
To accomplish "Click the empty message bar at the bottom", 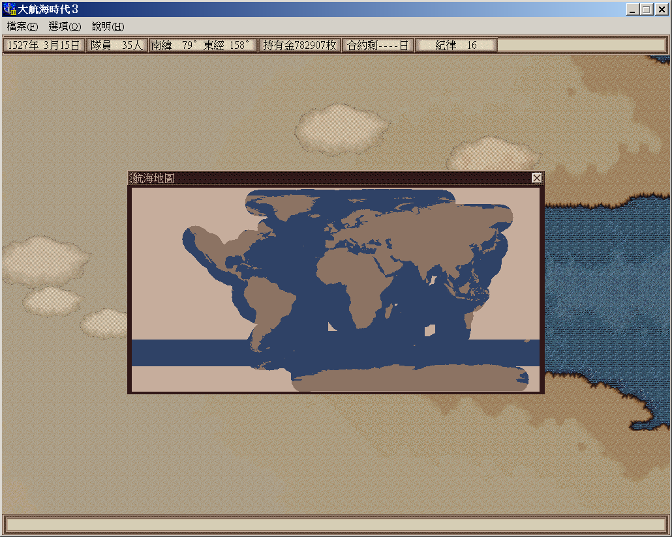I will (x=335, y=524).
